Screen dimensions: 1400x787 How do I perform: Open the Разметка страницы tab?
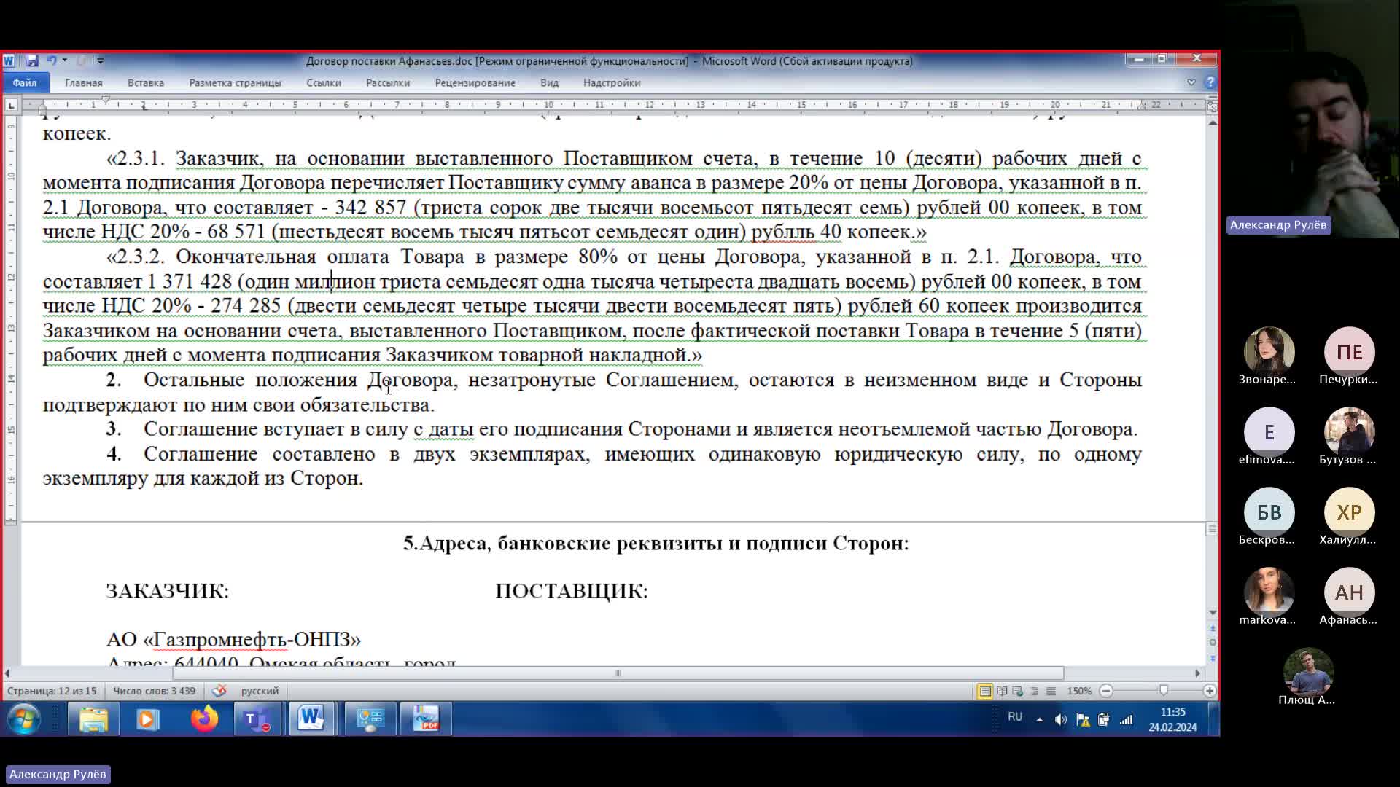pyautogui.click(x=236, y=82)
